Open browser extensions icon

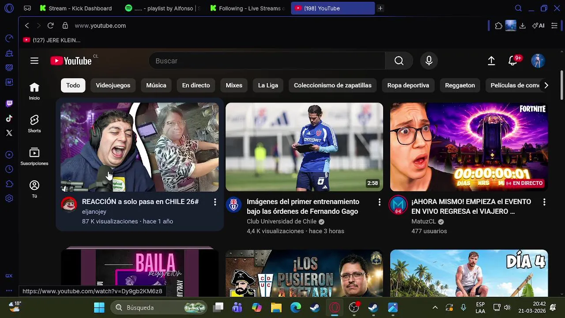499,26
